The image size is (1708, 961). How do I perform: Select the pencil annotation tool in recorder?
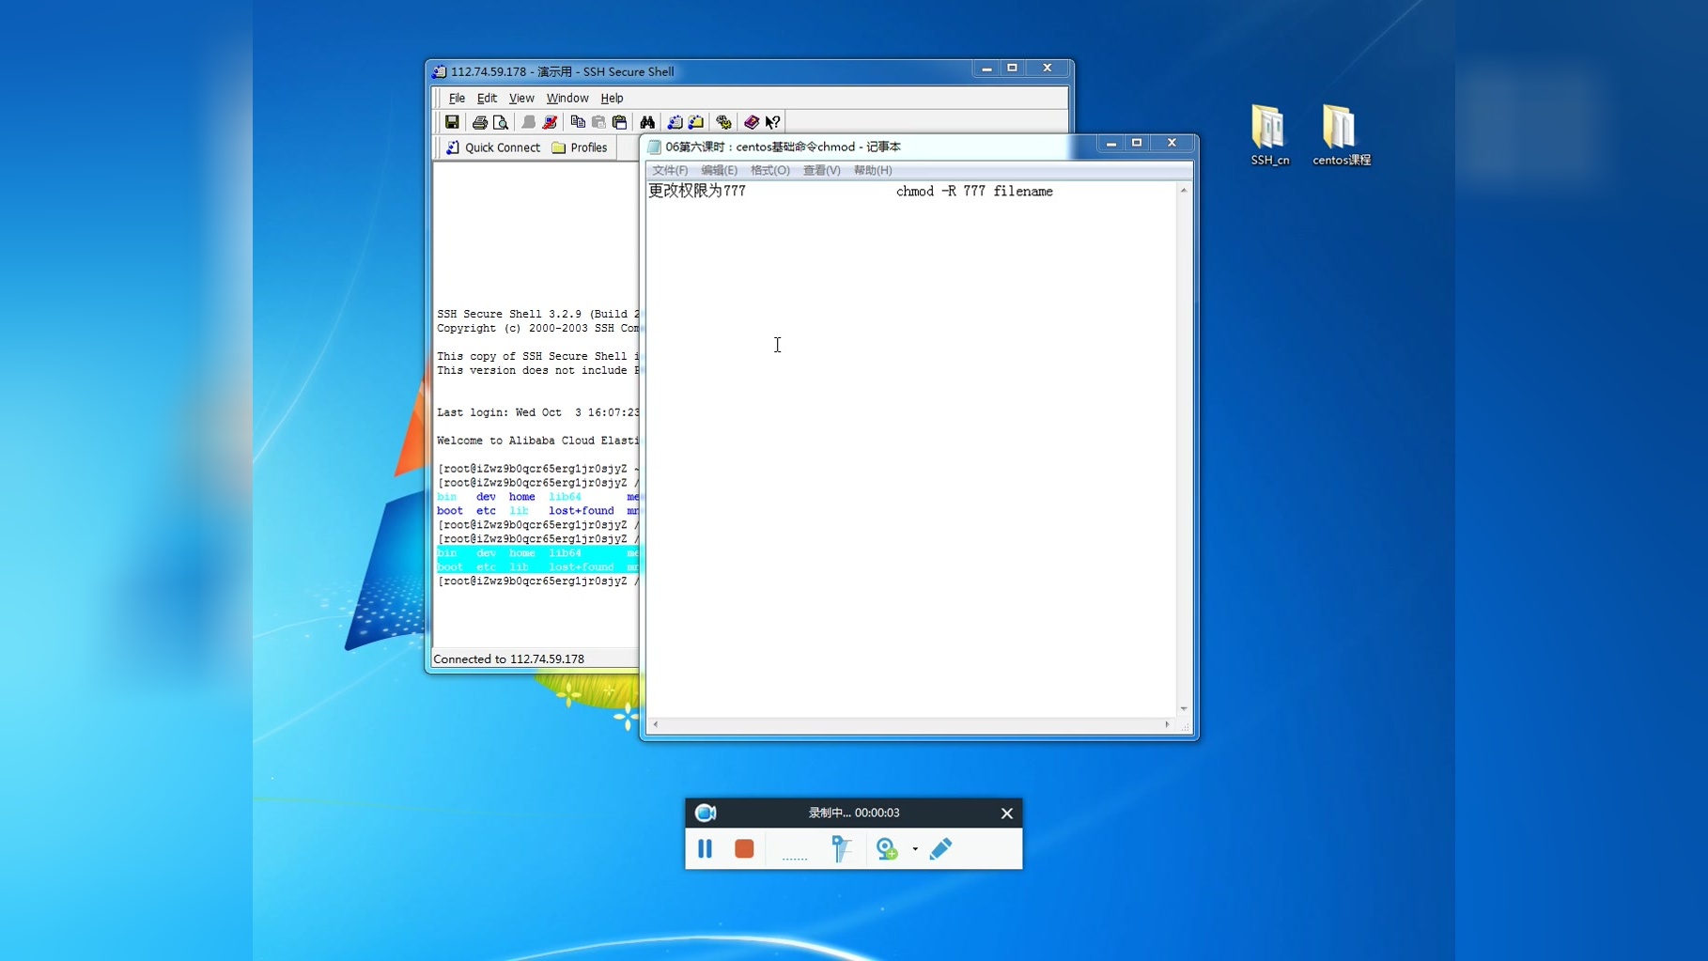[940, 848]
